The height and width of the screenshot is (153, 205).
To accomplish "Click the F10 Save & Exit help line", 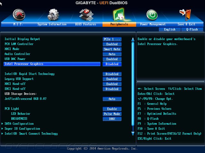I will [151, 129].
